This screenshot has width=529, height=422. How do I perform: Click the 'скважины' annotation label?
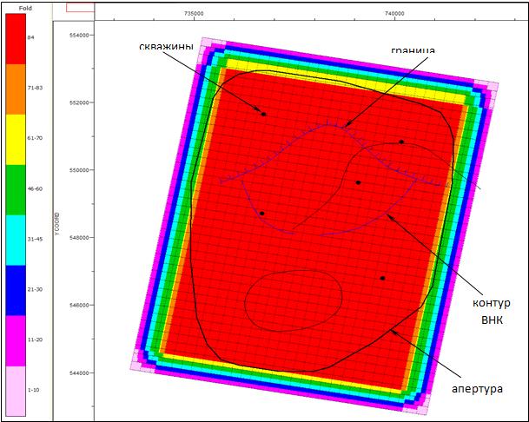tap(166, 46)
